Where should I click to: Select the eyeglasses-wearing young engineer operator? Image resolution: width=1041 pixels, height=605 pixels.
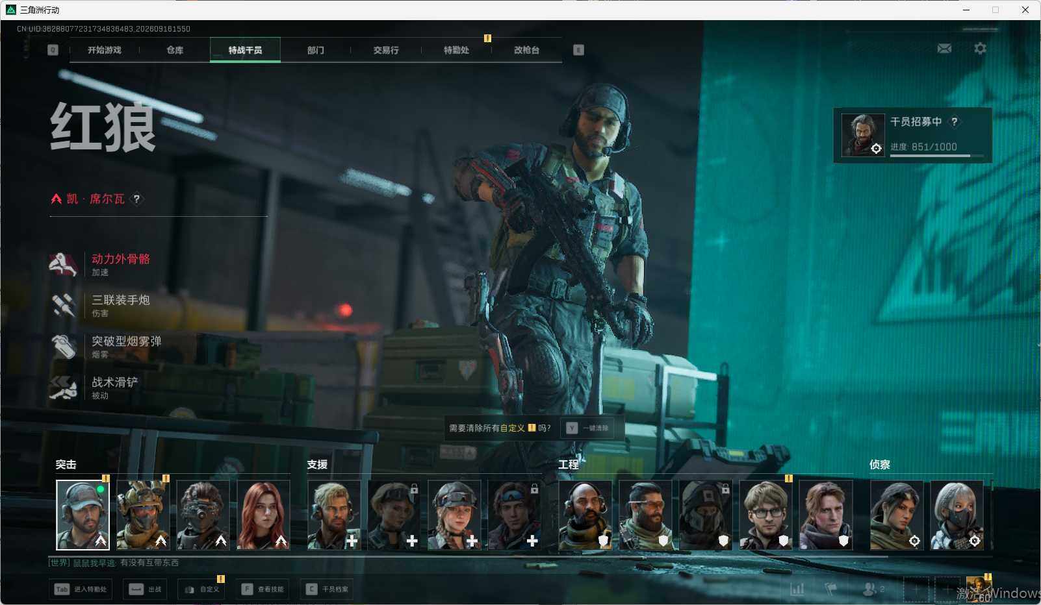coord(765,515)
